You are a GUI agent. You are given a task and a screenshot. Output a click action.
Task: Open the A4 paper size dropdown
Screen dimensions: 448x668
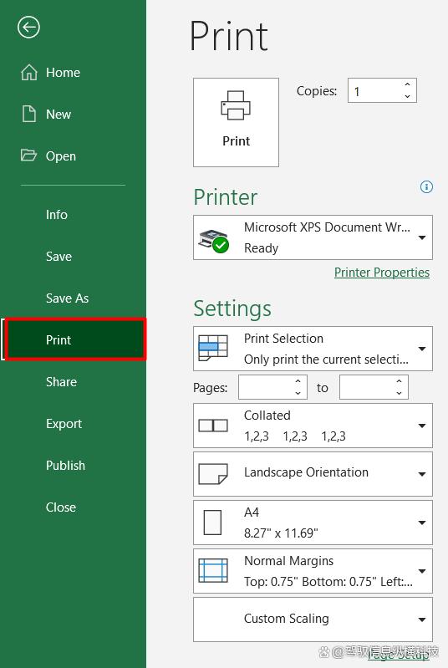421,523
